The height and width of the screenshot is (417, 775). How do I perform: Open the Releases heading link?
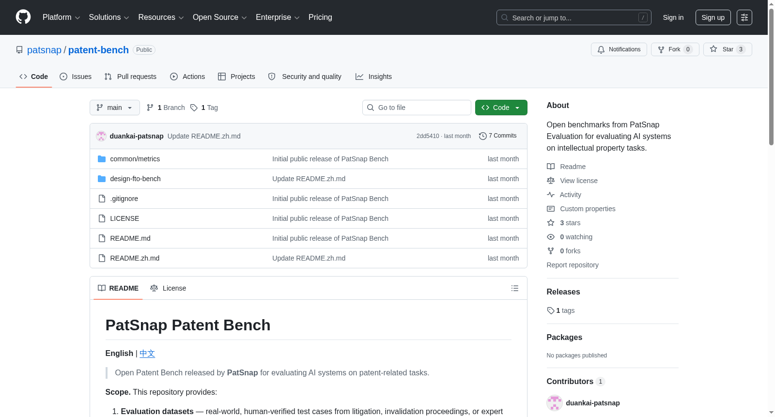[563, 292]
